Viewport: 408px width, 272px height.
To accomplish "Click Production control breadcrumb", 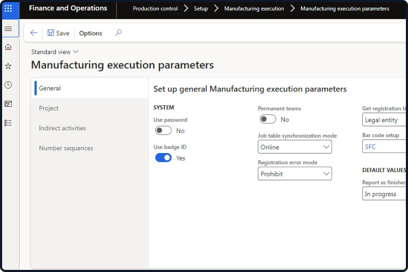I will tap(155, 8).
